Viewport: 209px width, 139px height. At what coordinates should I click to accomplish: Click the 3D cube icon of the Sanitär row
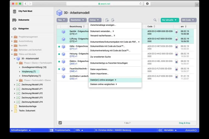pos(63,32)
